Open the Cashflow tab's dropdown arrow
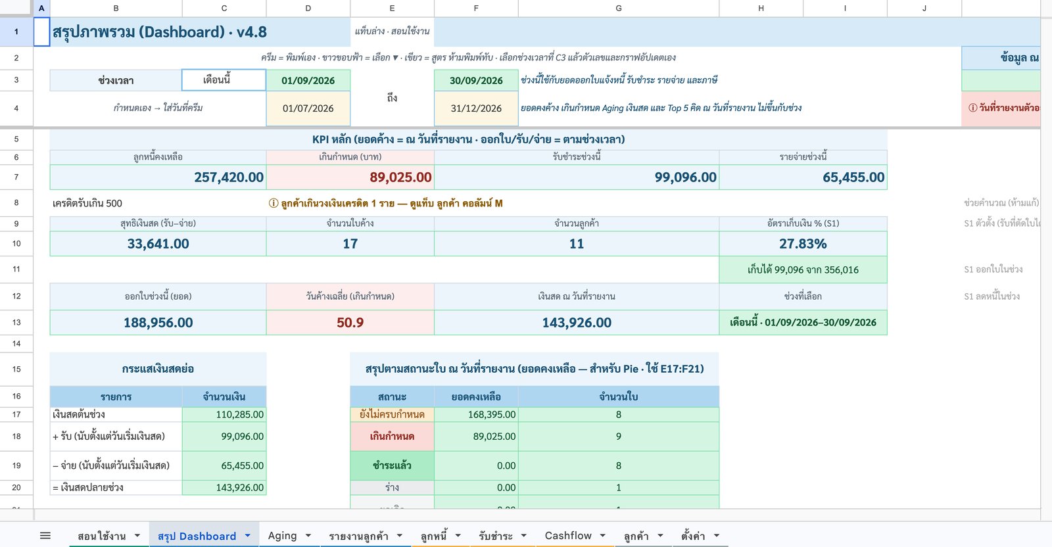Image resolution: width=1052 pixels, height=547 pixels. pyautogui.click(x=603, y=536)
